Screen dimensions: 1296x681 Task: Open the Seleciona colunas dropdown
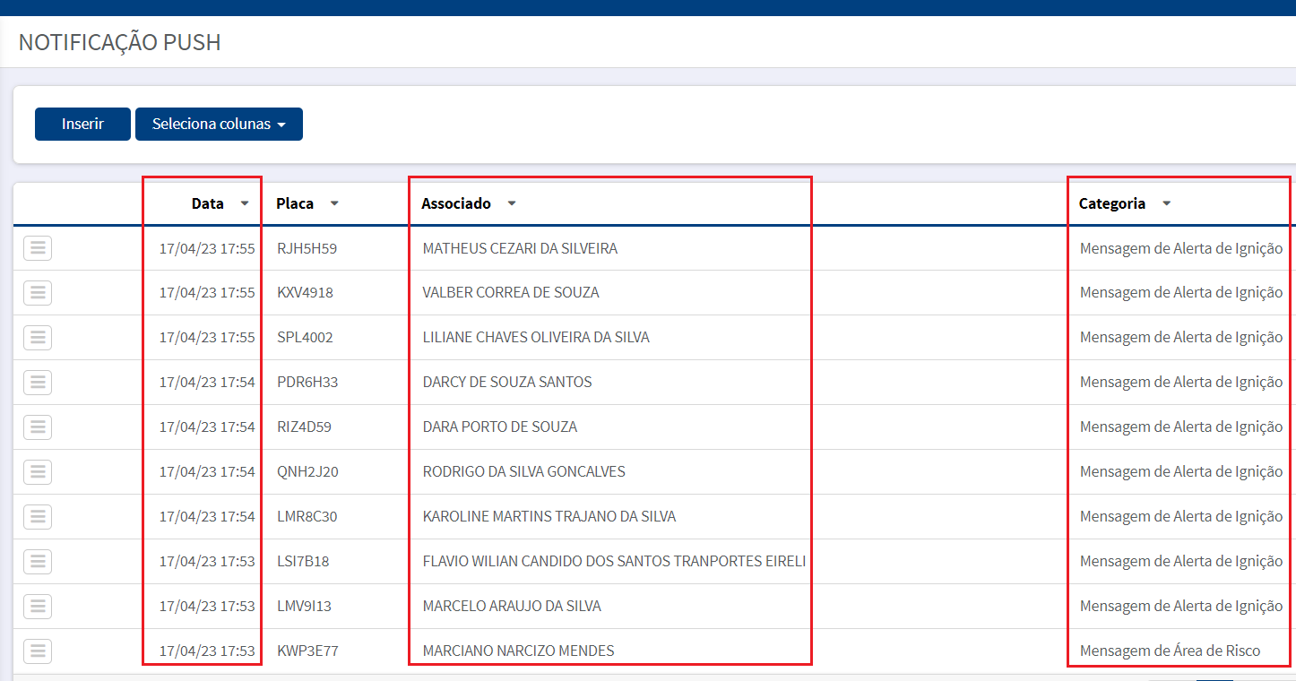(219, 124)
